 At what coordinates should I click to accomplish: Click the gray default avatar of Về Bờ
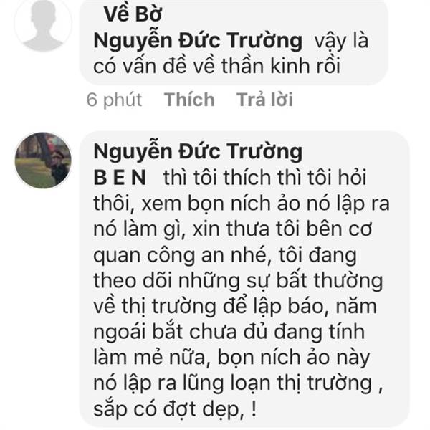(43, 24)
